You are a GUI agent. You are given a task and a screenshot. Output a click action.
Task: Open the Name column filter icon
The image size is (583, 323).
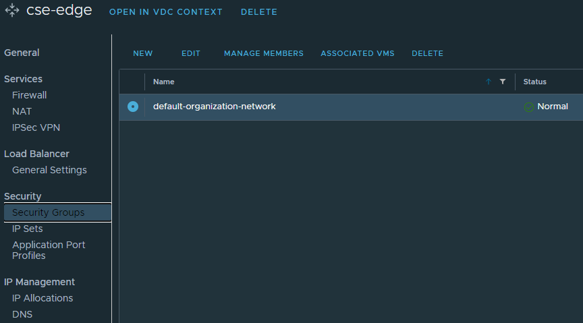coord(503,82)
